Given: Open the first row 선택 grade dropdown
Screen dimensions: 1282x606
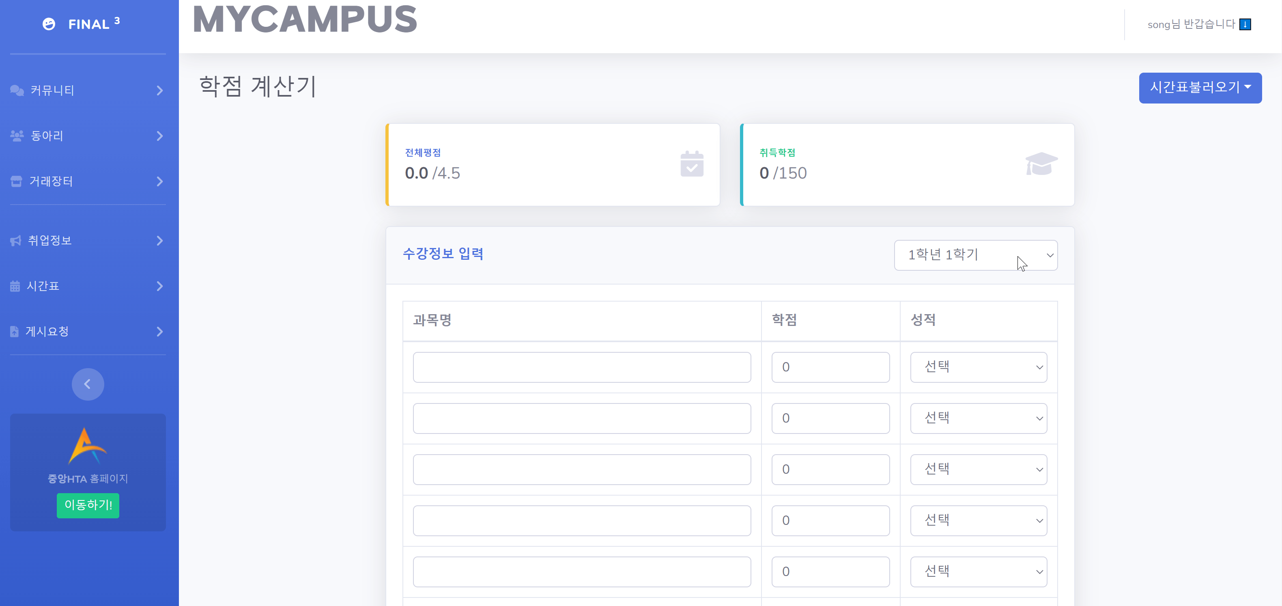Looking at the screenshot, I should pos(978,367).
